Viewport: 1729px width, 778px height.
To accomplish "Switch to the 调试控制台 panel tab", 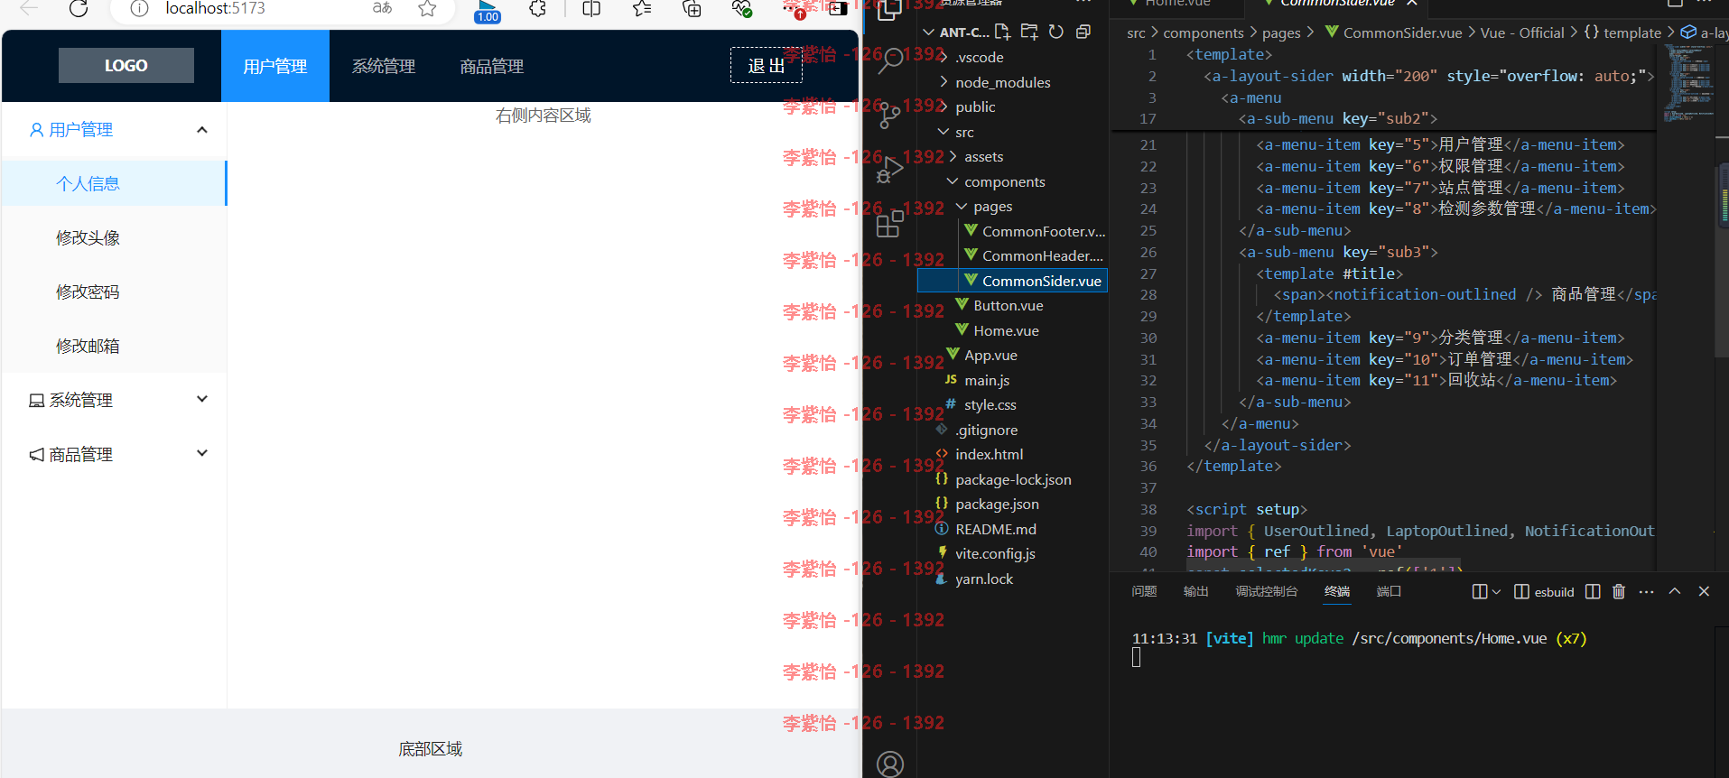I will point(1266,591).
